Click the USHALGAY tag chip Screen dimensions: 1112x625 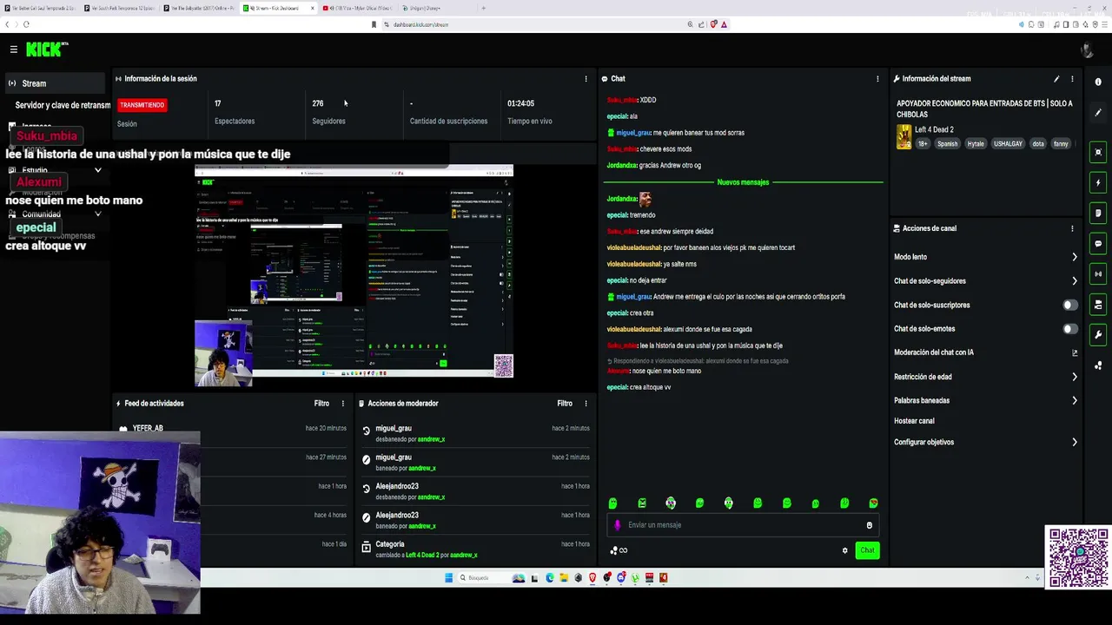[1008, 144]
